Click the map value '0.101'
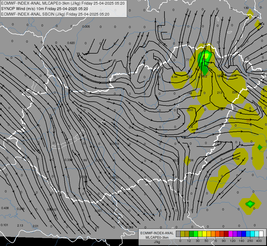 tap(4, 225)
